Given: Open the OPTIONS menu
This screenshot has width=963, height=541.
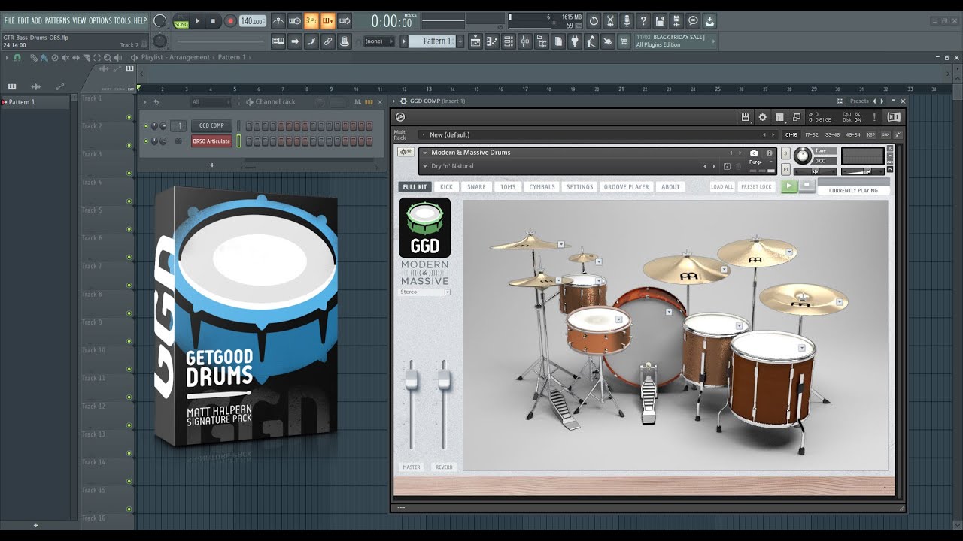Looking at the screenshot, I should coord(100,20).
